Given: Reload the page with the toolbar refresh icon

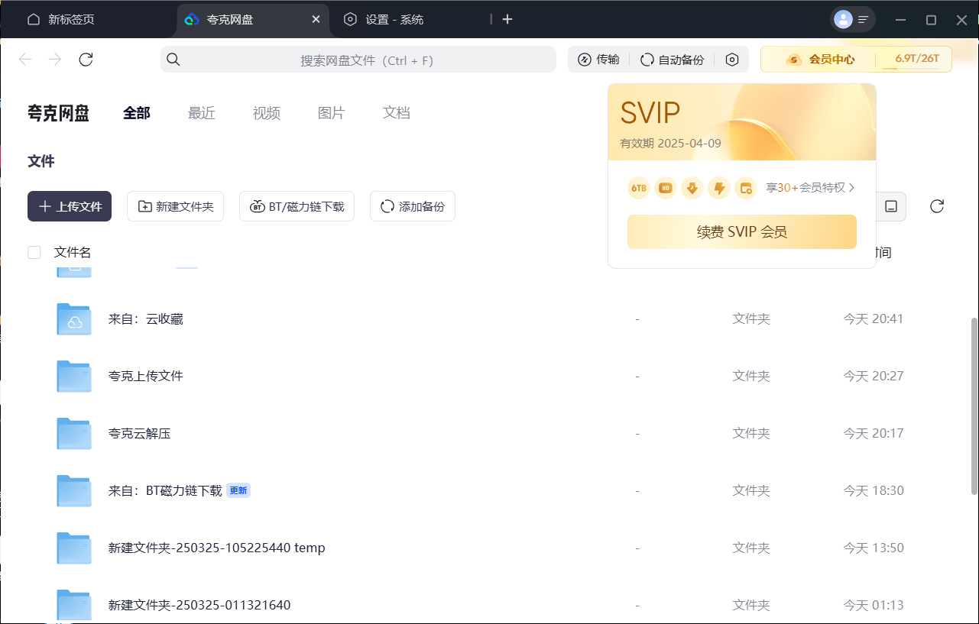Looking at the screenshot, I should (x=86, y=60).
